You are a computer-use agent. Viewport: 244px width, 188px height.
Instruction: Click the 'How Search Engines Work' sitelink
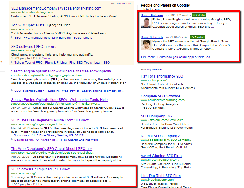click(x=79, y=140)
